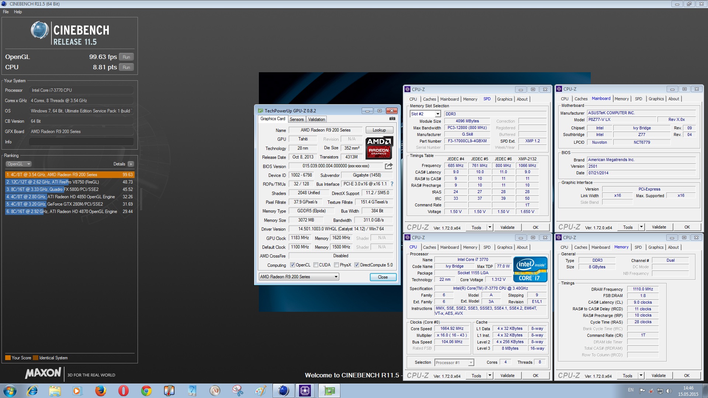Open the Processor #1 selection dropdown
This screenshot has height=398, width=708.
click(454, 363)
